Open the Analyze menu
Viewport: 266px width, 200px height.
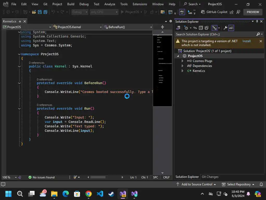point(110,4)
